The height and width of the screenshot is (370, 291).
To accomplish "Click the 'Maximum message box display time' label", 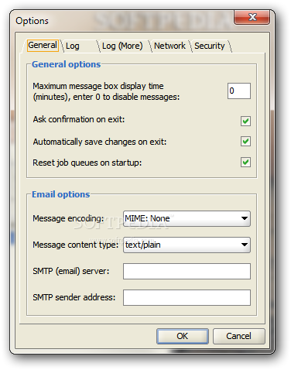I will [x=106, y=91].
